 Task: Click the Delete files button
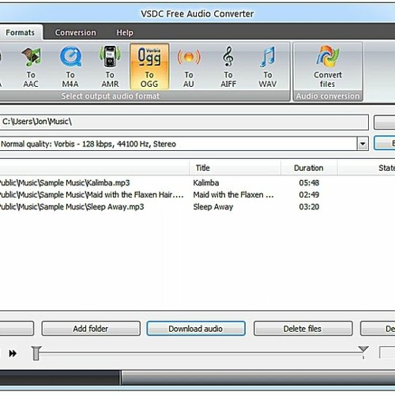point(303,329)
